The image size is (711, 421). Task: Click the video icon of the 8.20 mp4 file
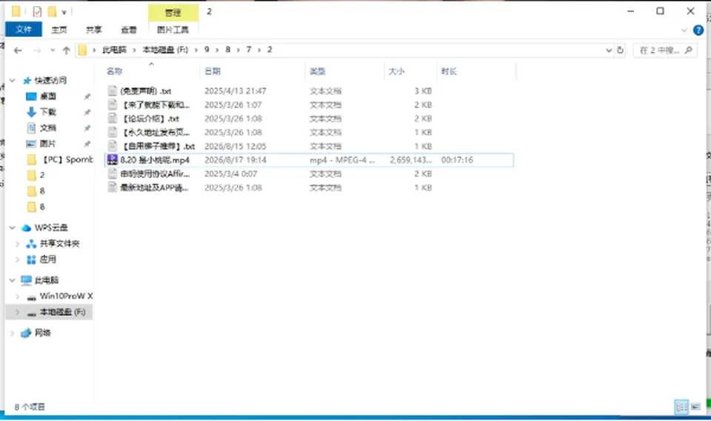pos(113,159)
